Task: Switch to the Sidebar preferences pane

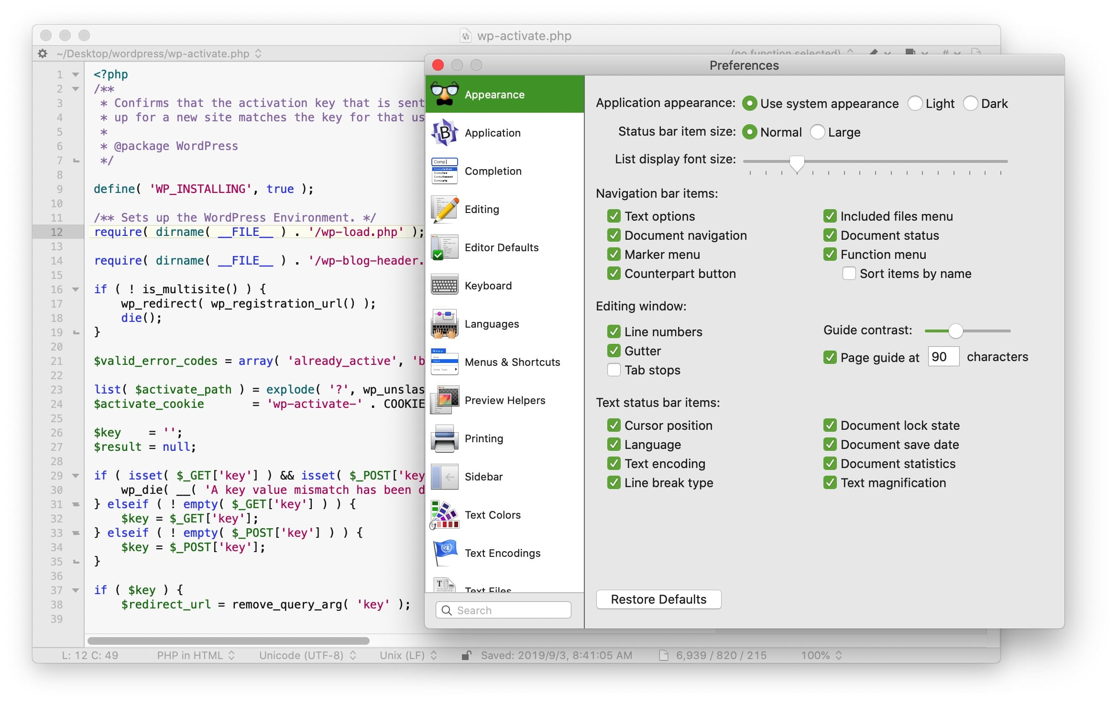Action: click(x=483, y=477)
